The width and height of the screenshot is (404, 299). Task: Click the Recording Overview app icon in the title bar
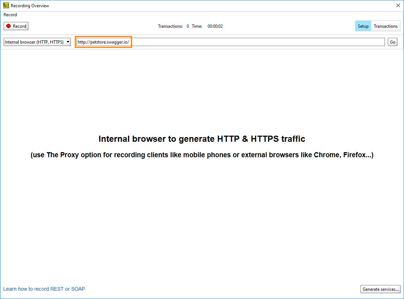coord(6,5)
